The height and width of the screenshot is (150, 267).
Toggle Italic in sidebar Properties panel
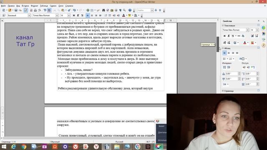229,36
